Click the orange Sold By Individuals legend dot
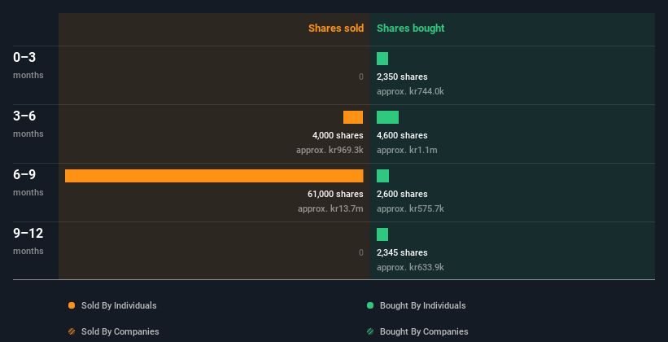This screenshot has height=342, width=668. [72, 305]
